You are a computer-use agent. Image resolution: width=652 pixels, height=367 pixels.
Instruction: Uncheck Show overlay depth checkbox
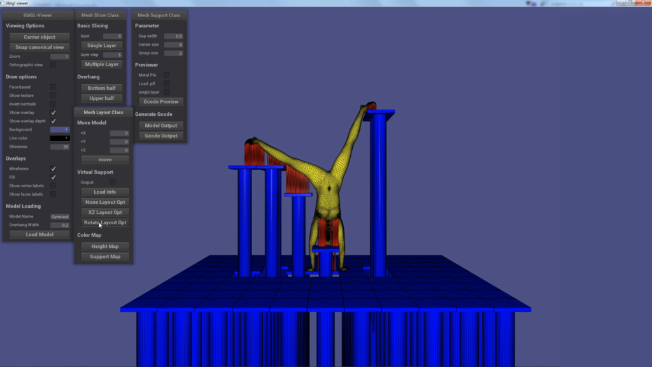pos(53,121)
